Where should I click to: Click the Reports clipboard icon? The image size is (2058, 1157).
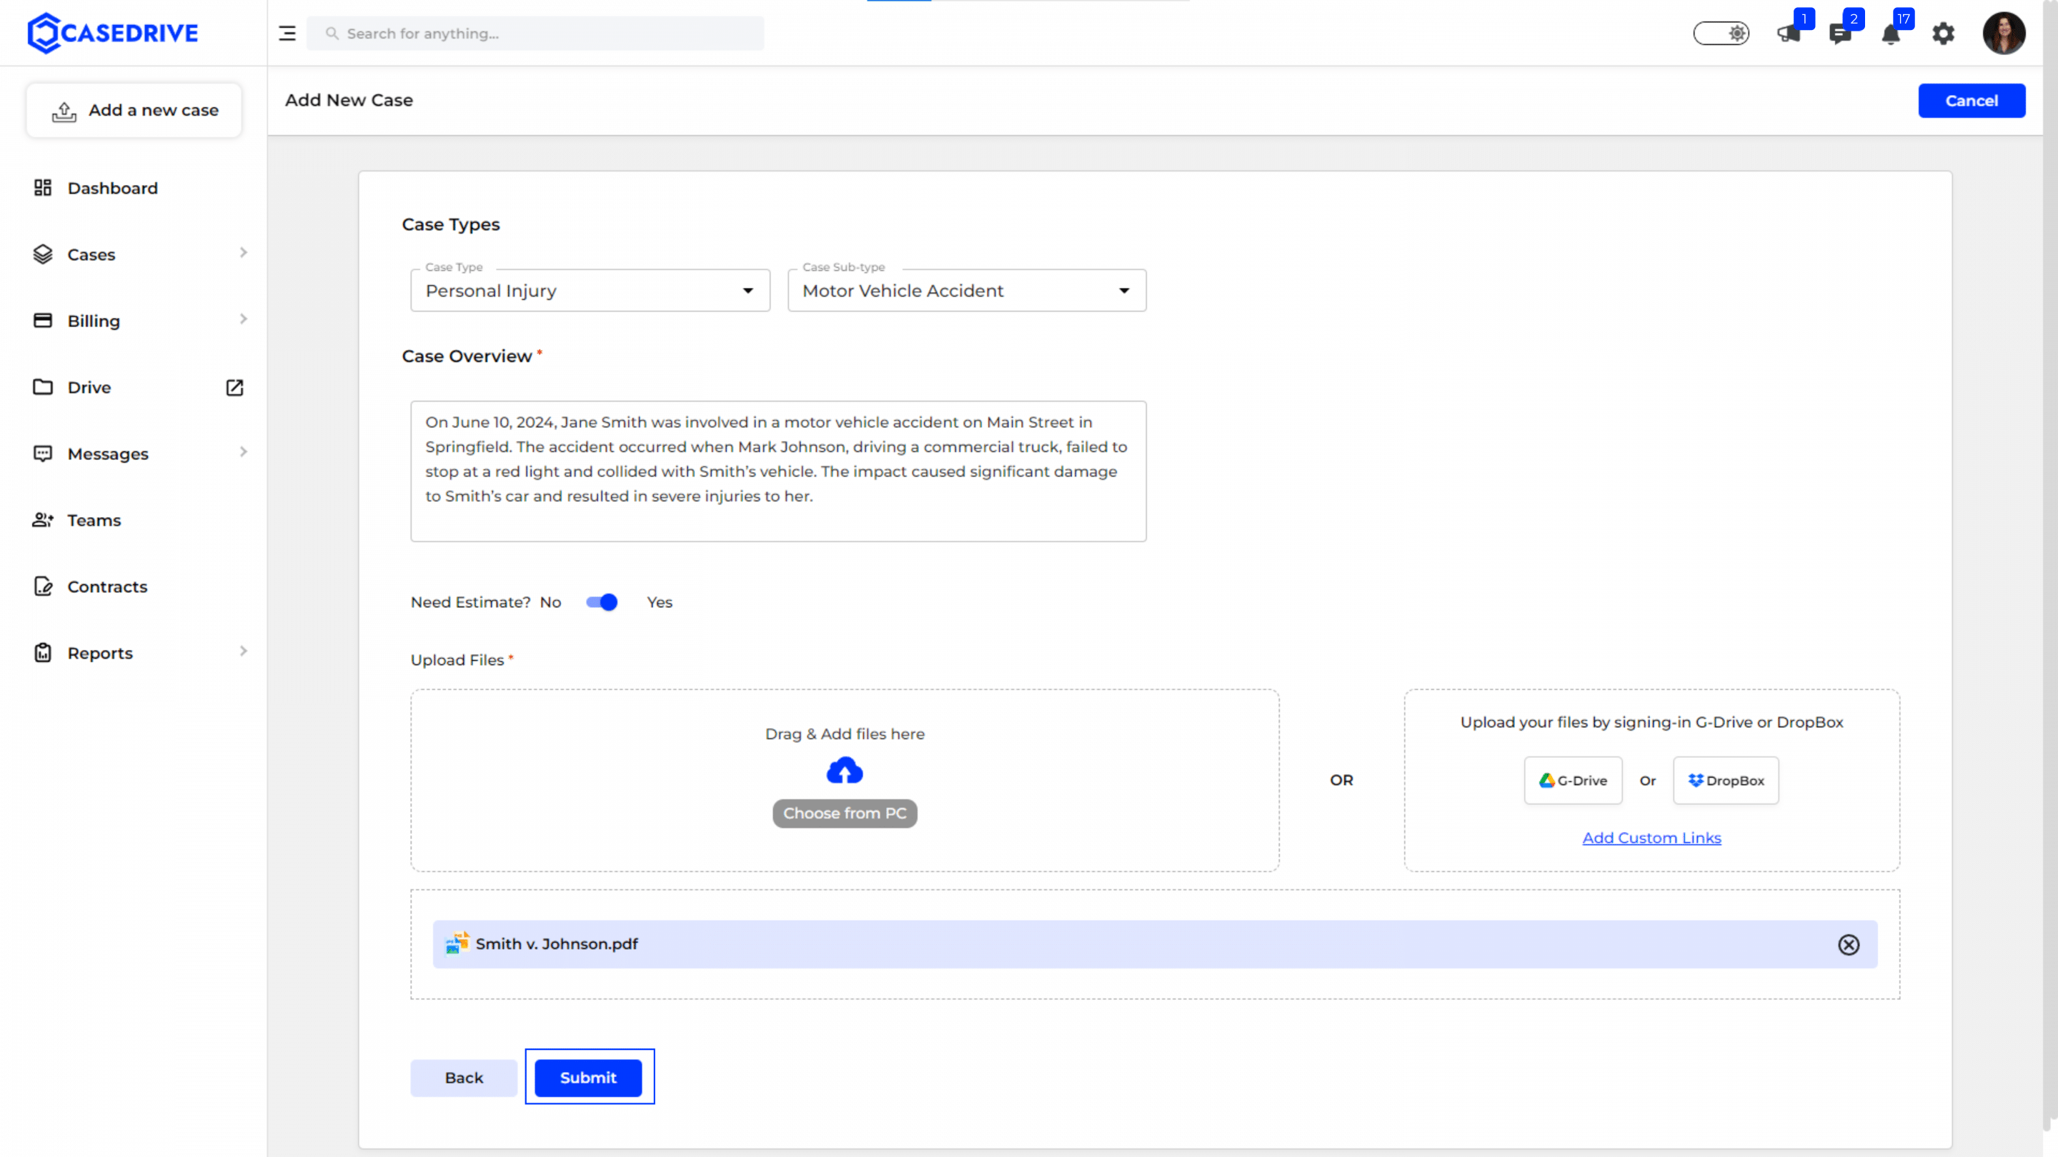point(42,652)
